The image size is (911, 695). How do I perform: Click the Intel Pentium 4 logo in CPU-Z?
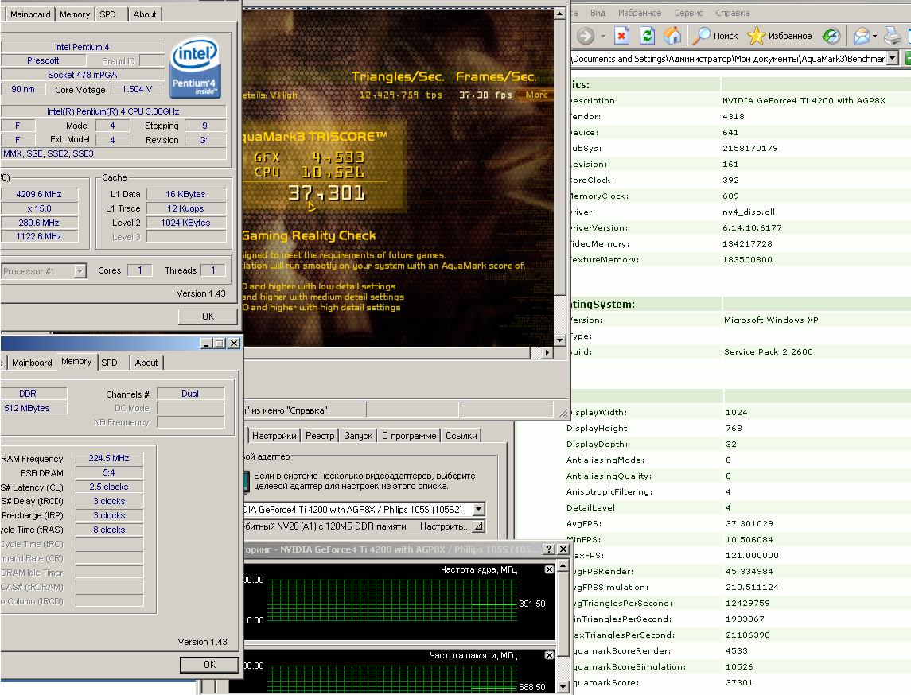[x=195, y=68]
